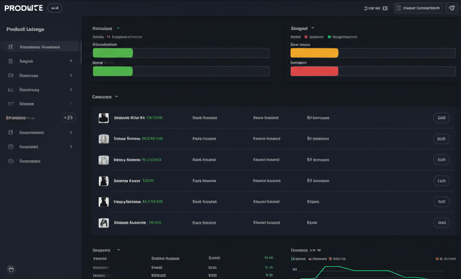Collapse the top-left panel using its dash
The width and height of the screenshot is (461, 279).
[118, 28]
